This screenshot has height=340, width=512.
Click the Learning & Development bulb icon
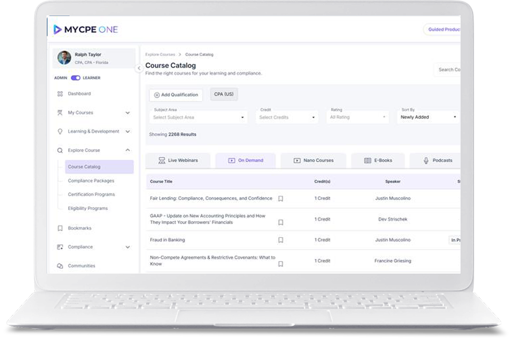(60, 131)
